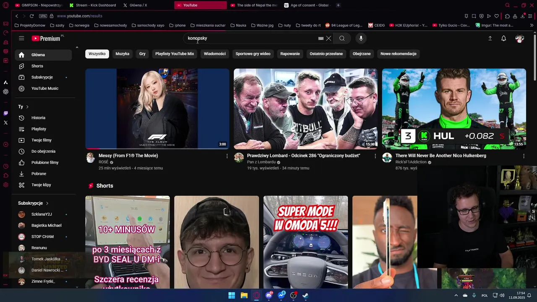This screenshot has width=537, height=302.
Task: Take a snapshot with the screenshot icon
Action: click(474, 16)
